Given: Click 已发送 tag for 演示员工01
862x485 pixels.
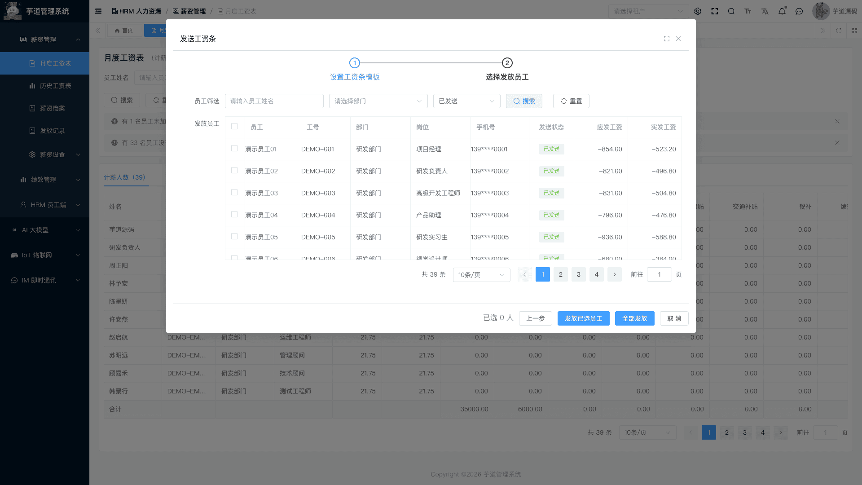Looking at the screenshot, I should tap(552, 149).
